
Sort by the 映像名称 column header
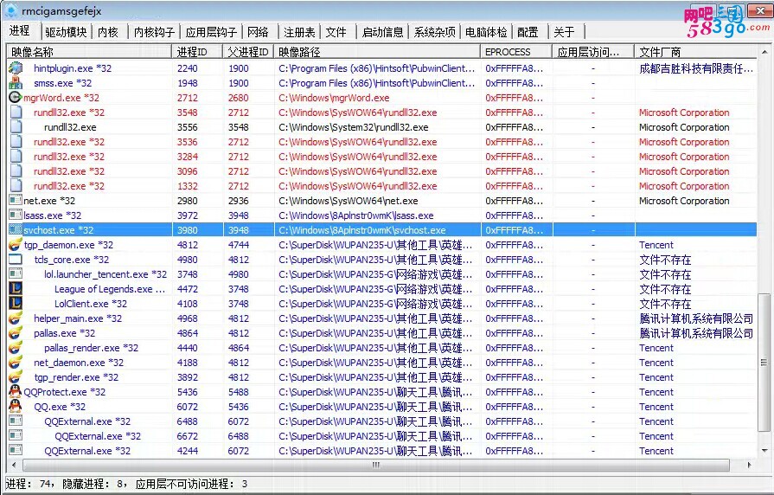click(89, 52)
